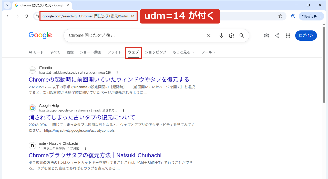Open the Google apps grid
This screenshot has height=179, width=328.
(x=288, y=36)
